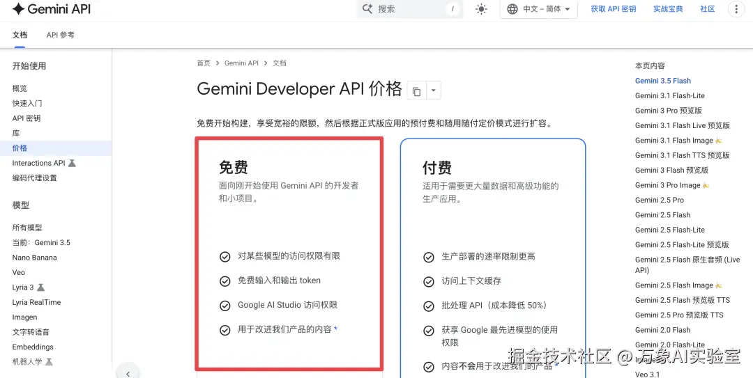Jump to Gemini 2.0 Flash section

click(663, 330)
